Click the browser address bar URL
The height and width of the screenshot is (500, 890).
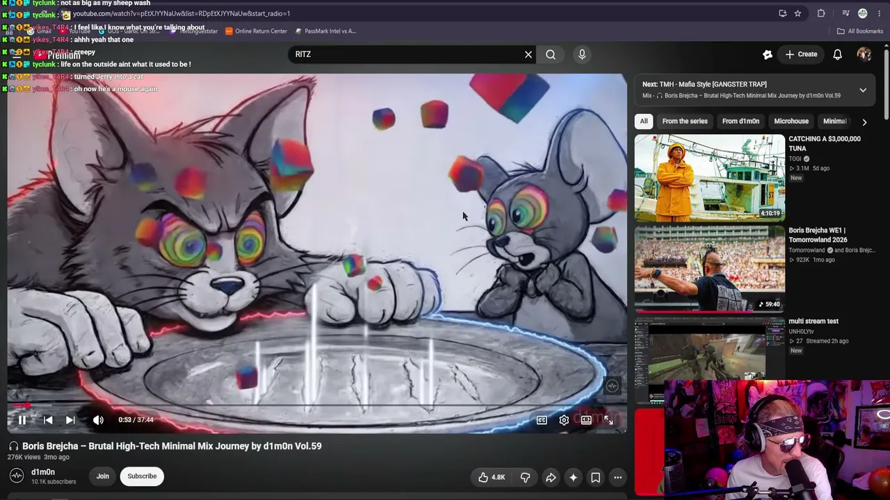tap(181, 14)
